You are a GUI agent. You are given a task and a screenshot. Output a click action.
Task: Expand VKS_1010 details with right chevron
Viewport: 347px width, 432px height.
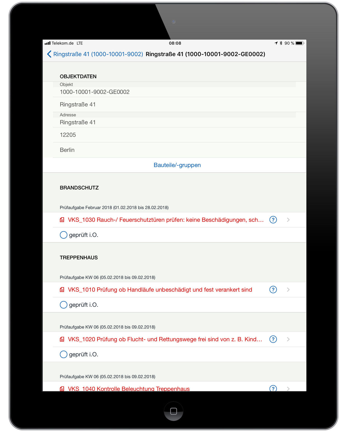pos(288,289)
